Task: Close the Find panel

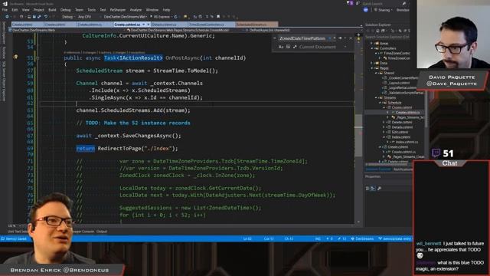Action: coord(351,38)
